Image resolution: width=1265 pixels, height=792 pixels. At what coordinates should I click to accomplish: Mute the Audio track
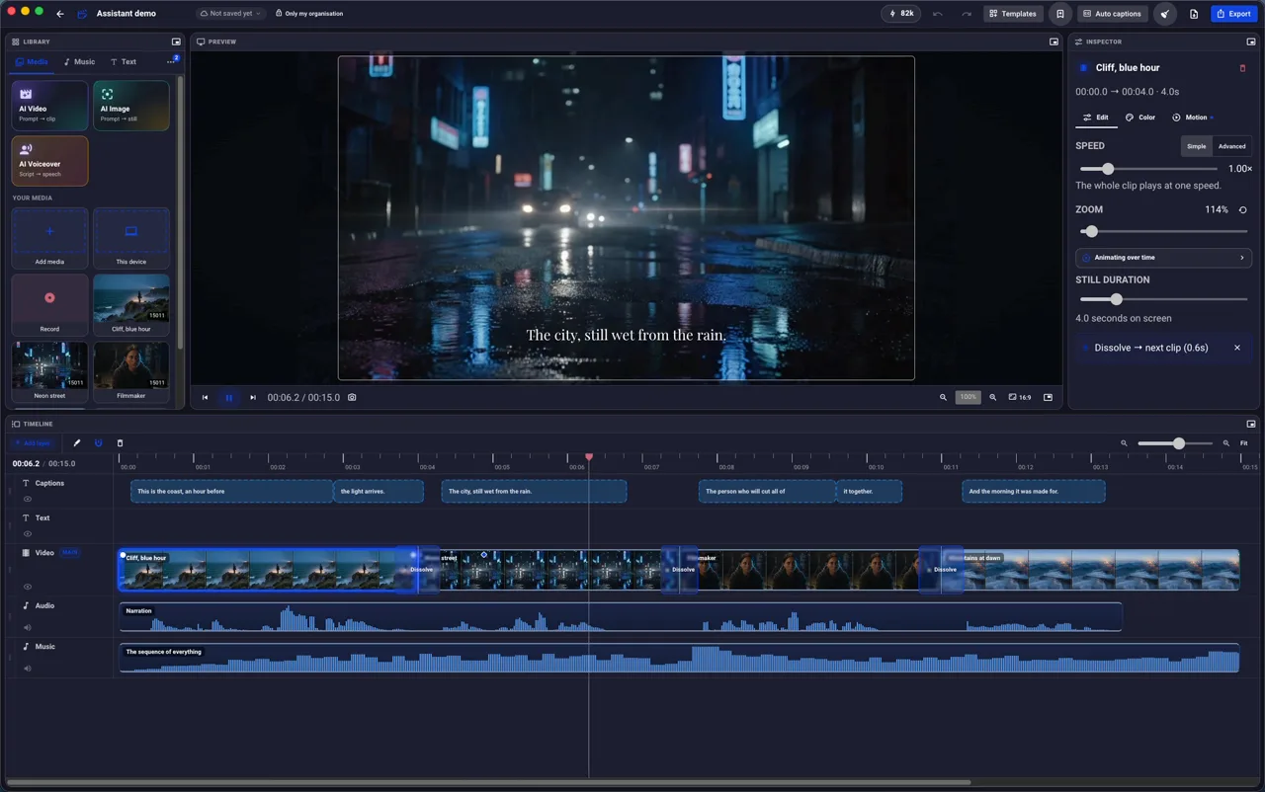coord(28,628)
